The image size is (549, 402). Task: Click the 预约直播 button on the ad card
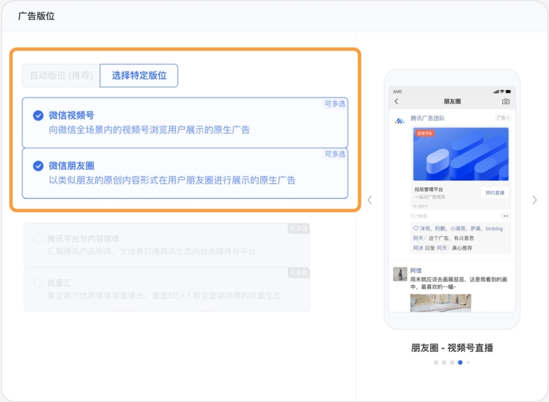[494, 192]
